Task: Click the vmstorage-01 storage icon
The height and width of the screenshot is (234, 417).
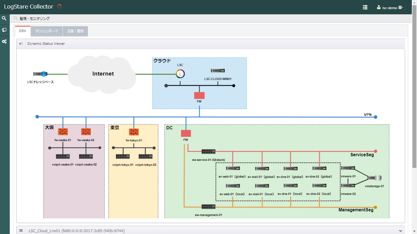Action: click(x=375, y=178)
